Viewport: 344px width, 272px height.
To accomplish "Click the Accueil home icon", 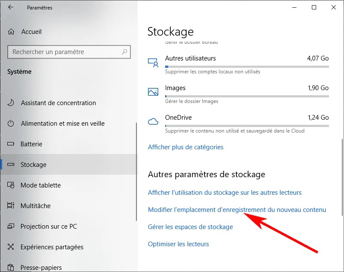I will (x=12, y=32).
